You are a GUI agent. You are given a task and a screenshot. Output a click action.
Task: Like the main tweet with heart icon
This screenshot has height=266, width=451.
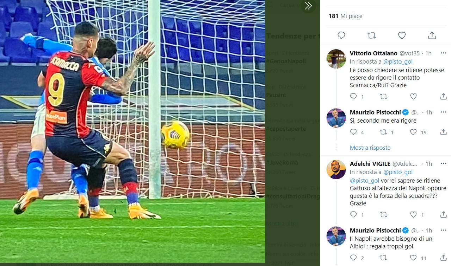tap(402, 35)
